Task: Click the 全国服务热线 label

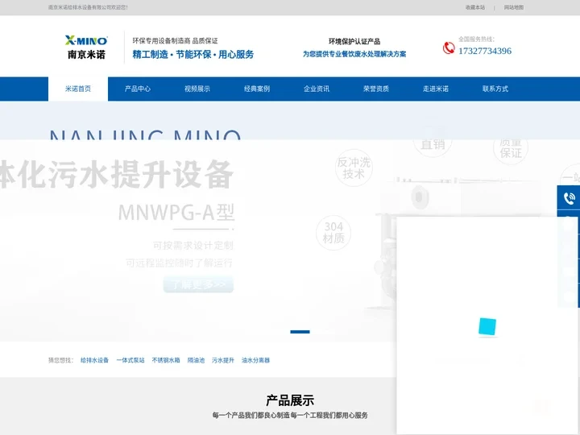Action: click(x=476, y=39)
